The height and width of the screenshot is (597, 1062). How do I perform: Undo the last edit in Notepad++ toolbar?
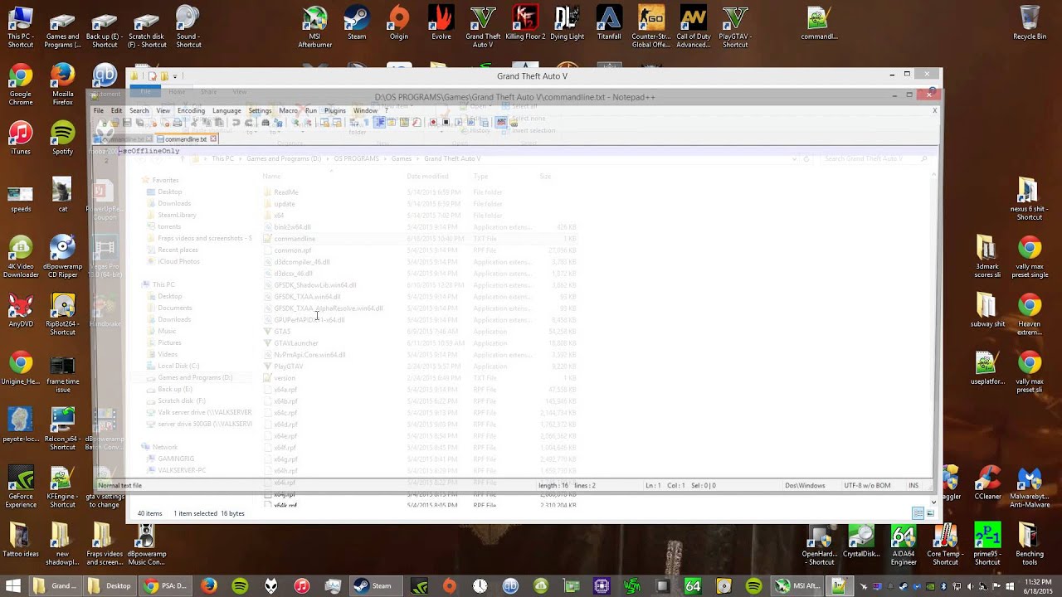pyautogui.click(x=236, y=123)
